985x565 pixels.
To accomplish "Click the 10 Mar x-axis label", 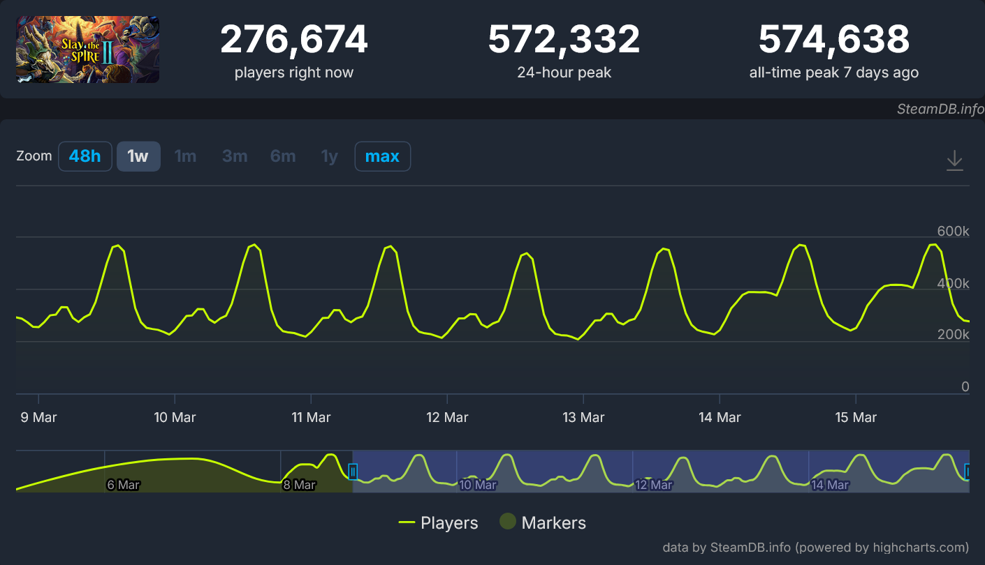I will 175,417.
